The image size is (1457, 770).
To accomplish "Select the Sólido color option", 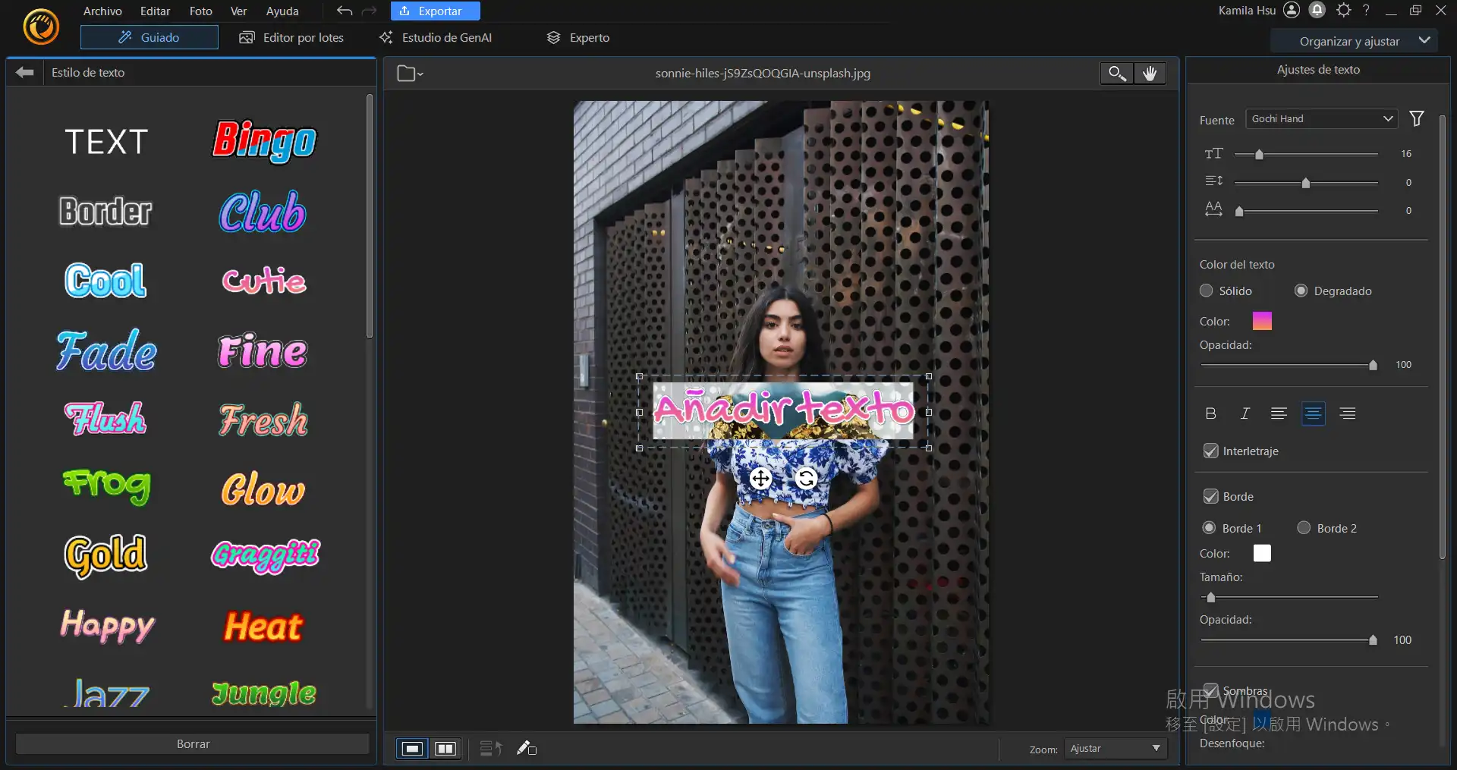I will pos(1207,291).
